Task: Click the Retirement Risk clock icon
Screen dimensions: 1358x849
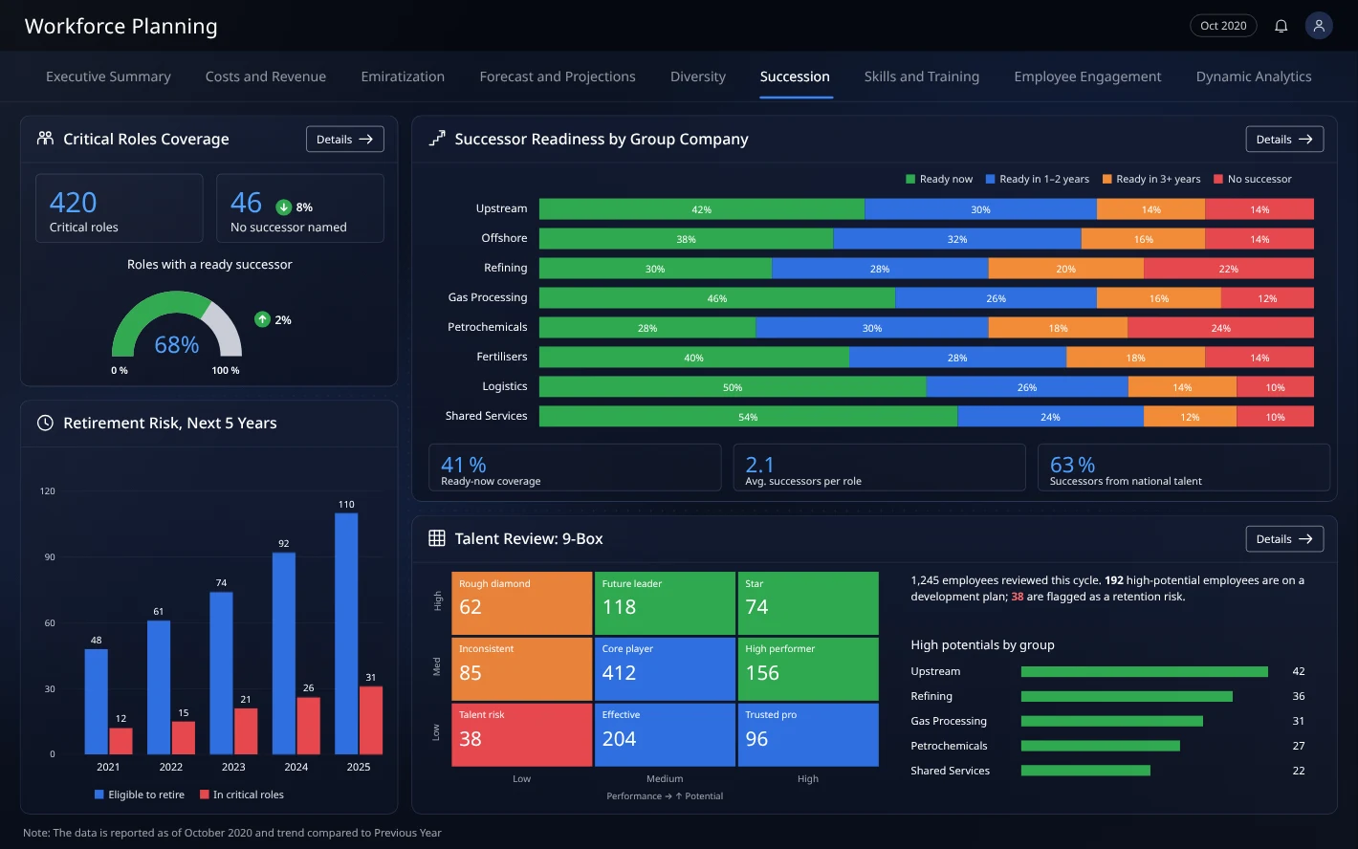Action: [45, 423]
